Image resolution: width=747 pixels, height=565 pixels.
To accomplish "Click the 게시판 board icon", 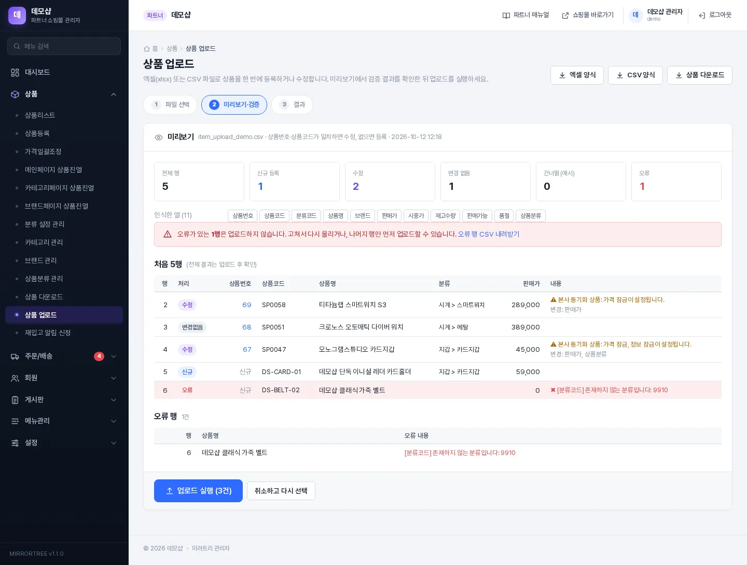I will click(x=15, y=400).
